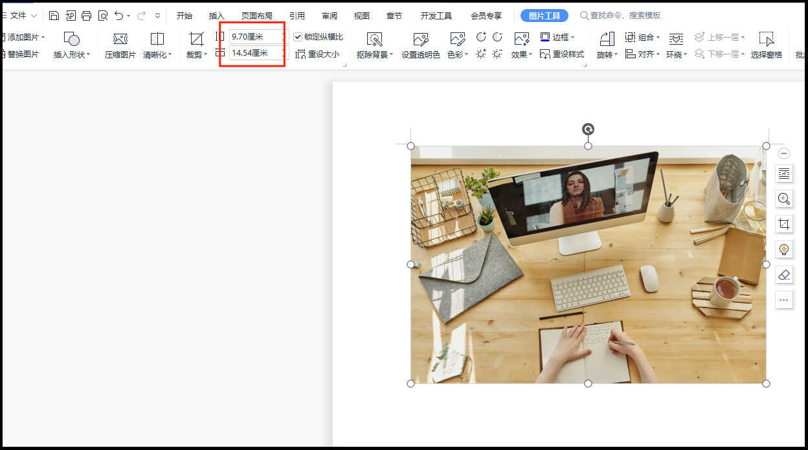Open the 页面布局 tab

pyautogui.click(x=257, y=16)
